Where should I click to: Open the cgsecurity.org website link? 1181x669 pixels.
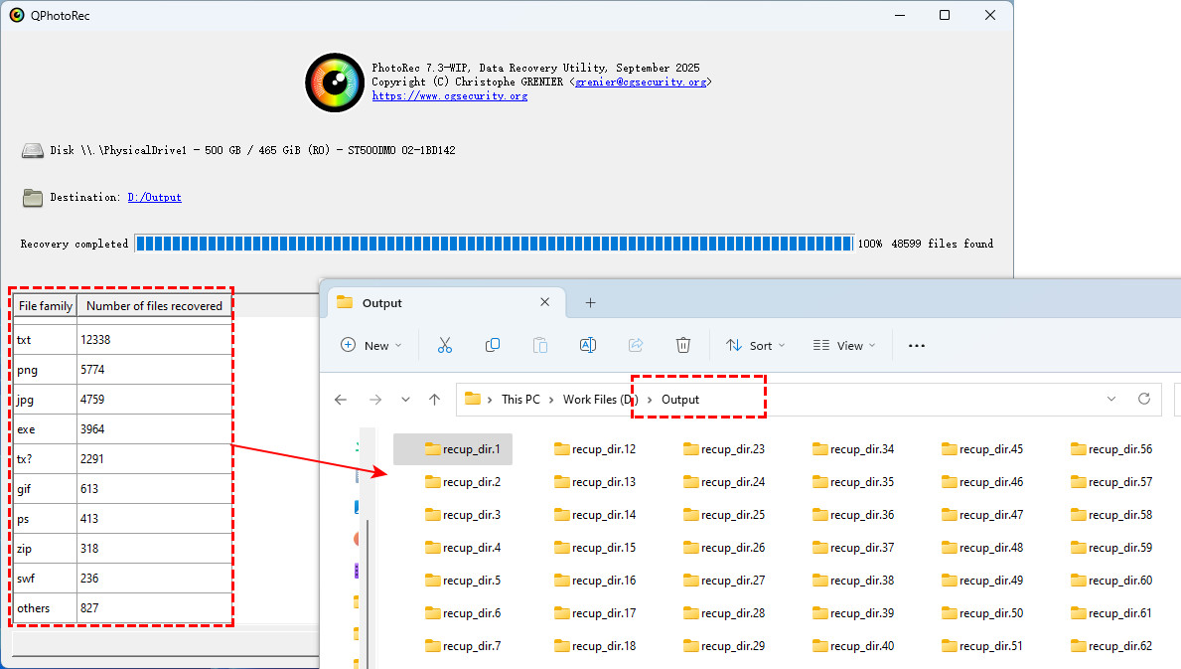point(449,96)
